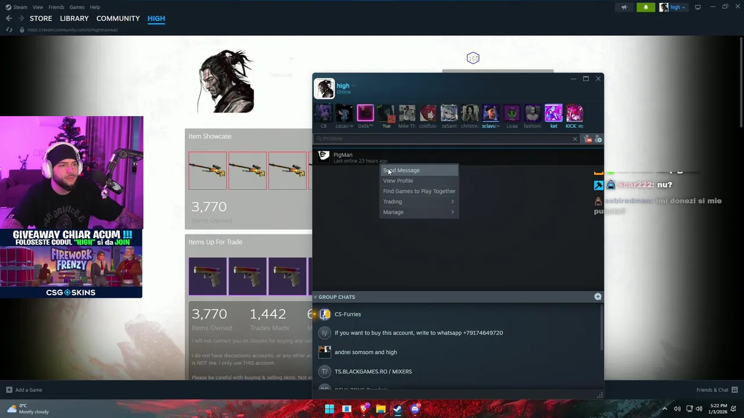Screen dimensions: 744x418
Task: Open the Help menu
Action: pyautogui.click(x=95, y=7)
